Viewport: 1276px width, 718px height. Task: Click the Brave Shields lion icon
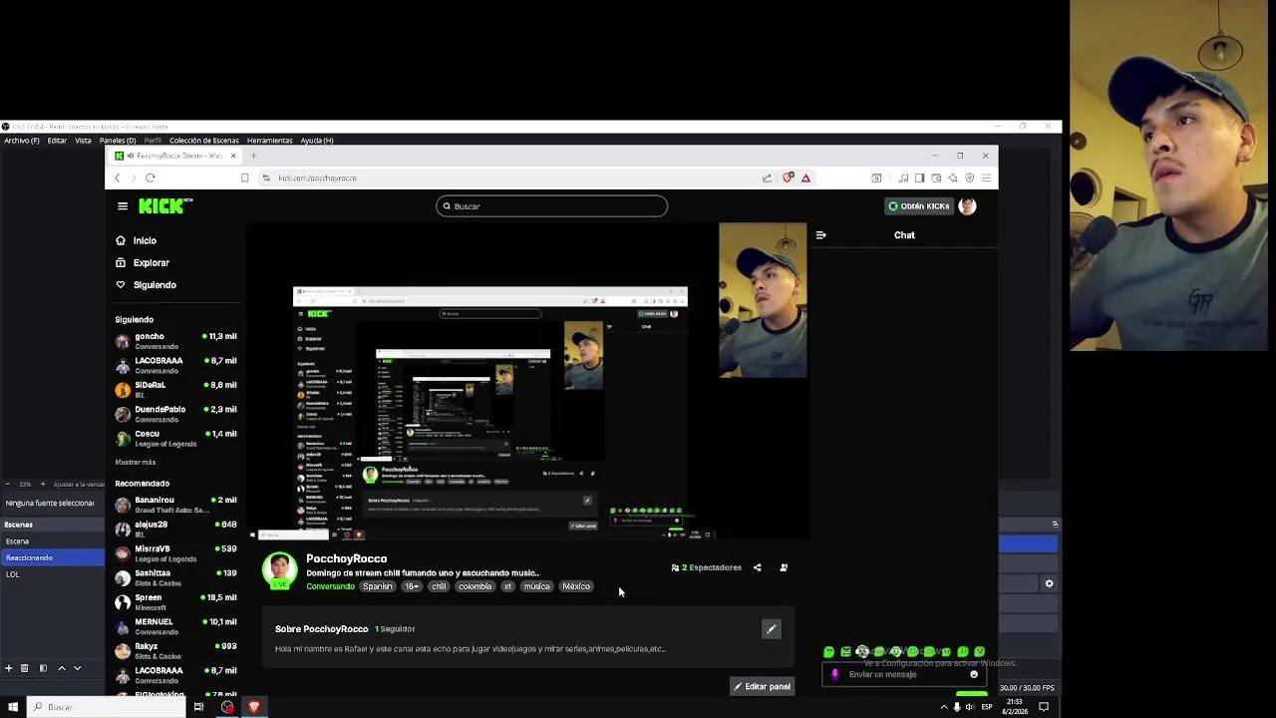click(x=788, y=178)
